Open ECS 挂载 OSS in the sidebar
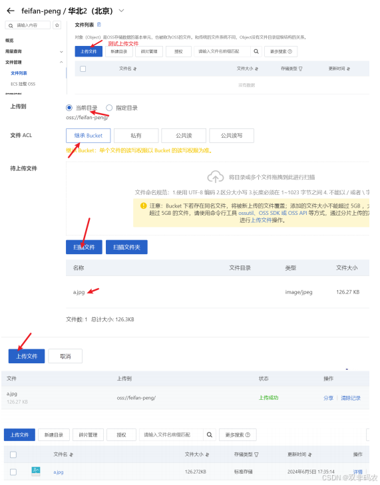380x485 pixels. coord(23,84)
